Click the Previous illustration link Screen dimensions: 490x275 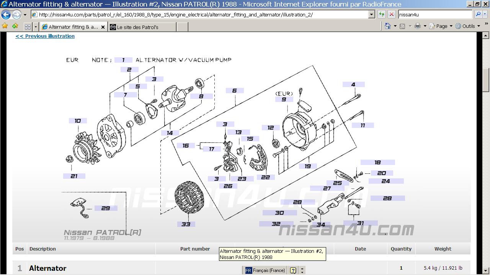click(45, 36)
